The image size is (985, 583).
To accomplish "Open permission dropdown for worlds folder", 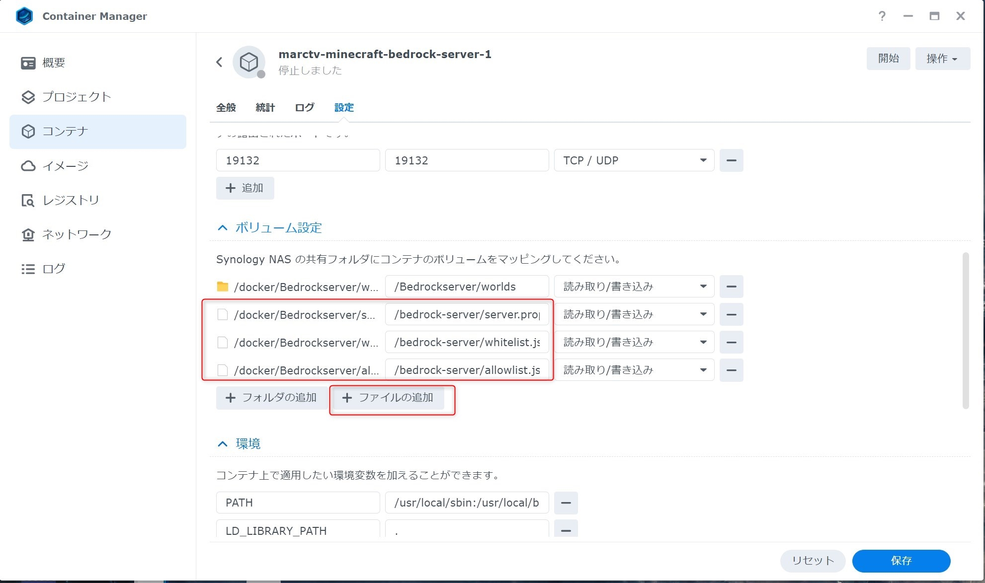I will (634, 287).
